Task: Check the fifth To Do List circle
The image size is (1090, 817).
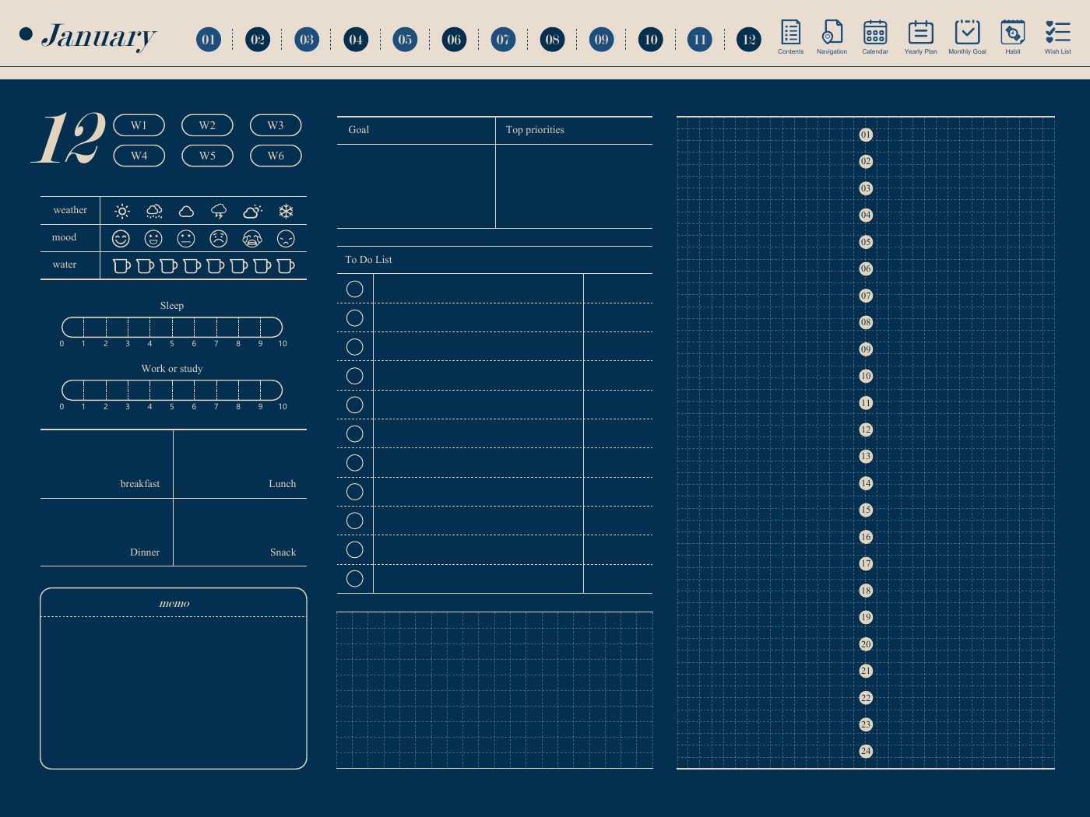Action: 354,405
